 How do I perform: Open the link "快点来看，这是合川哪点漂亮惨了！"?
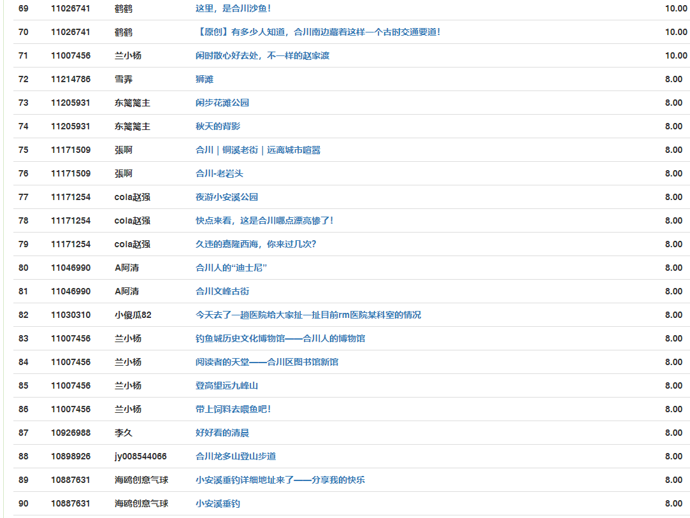click(264, 221)
